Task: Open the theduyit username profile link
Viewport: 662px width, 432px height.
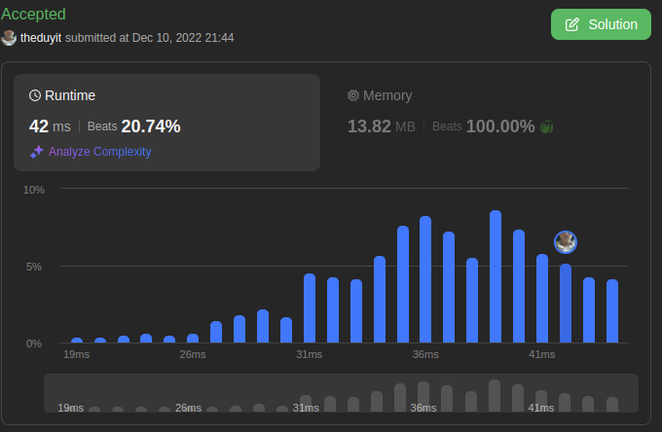Action: pos(41,38)
